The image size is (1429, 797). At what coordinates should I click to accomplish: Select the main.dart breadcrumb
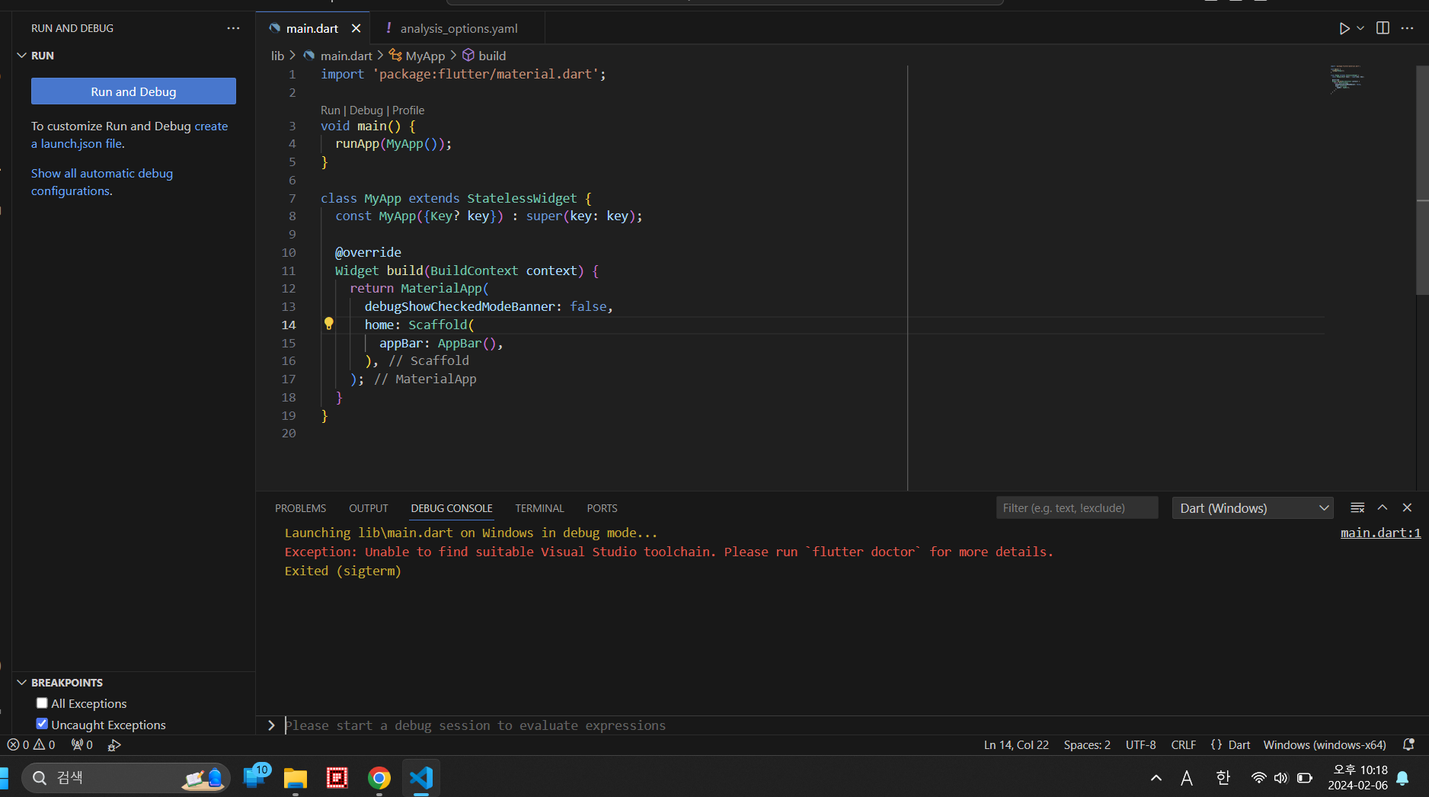click(x=346, y=56)
